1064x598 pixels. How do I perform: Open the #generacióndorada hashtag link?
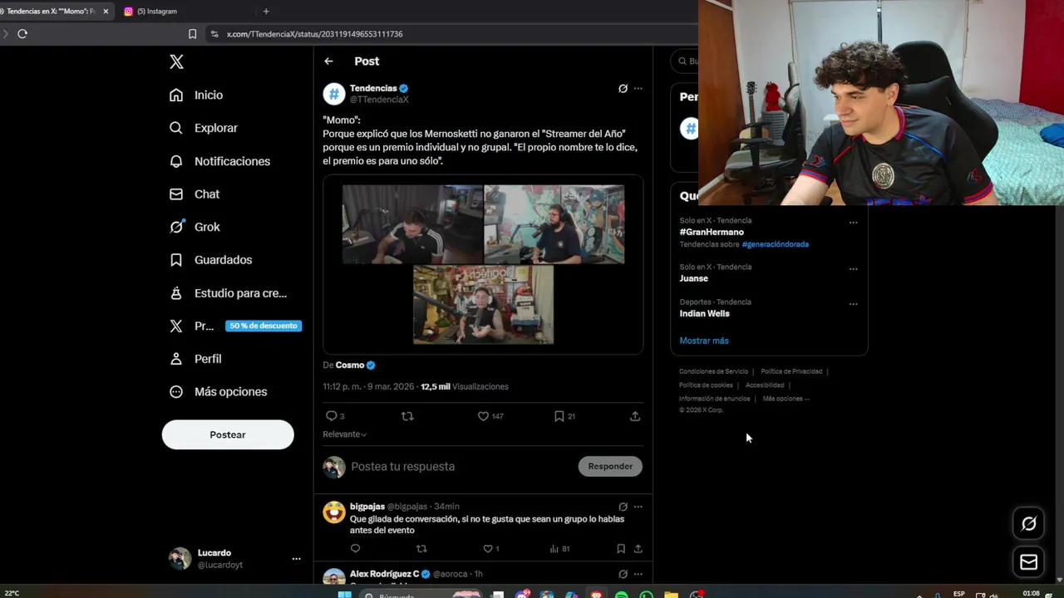(x=775, y=244)
